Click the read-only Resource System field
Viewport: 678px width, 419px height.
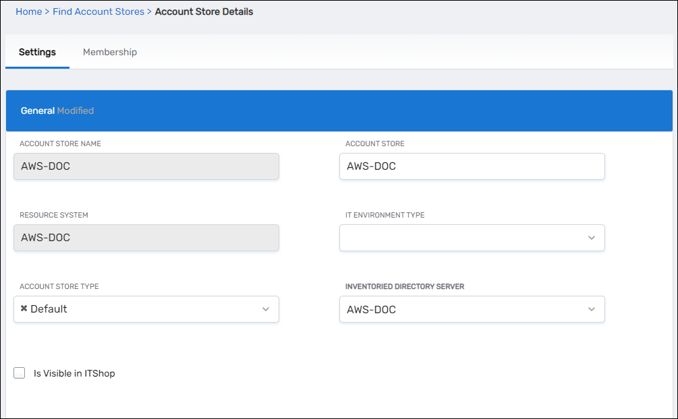(x=146, y=238)
